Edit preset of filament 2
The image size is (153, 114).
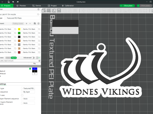(x=39, y=29)
